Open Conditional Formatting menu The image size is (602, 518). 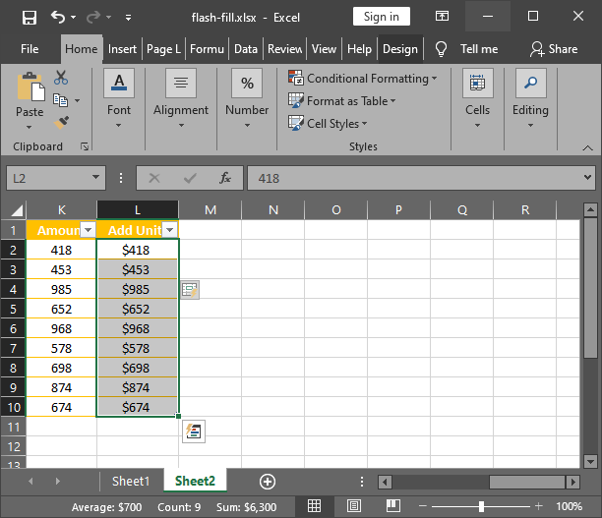coord(362,79)
